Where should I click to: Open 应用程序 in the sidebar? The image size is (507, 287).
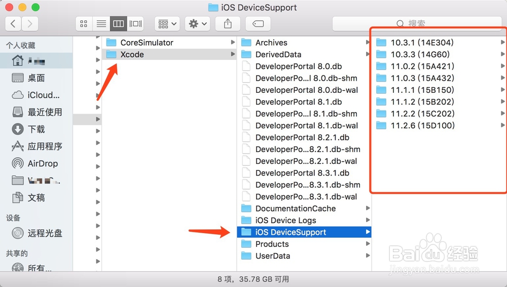[x=36, y=146]
